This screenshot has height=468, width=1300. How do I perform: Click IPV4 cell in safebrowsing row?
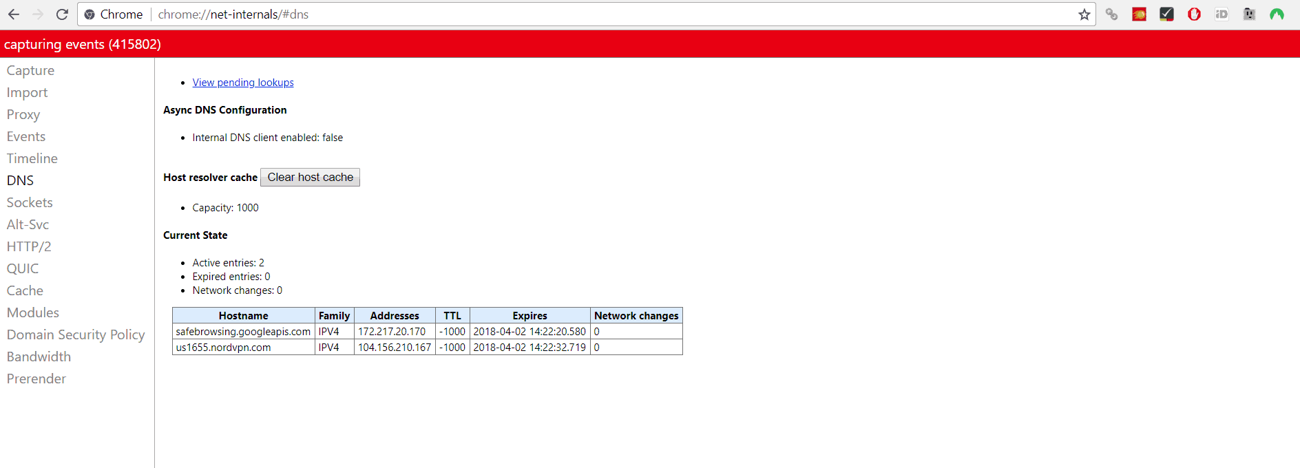click(335, 331)
